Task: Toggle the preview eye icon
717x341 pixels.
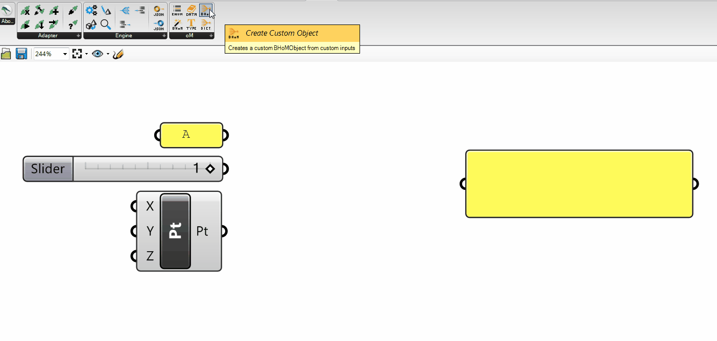Action: tap(98, 54)
